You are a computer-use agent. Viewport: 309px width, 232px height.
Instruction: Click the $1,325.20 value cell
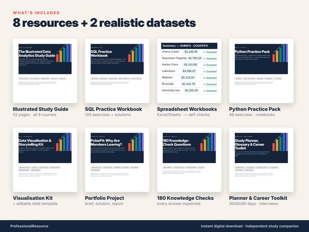[191, 90]
